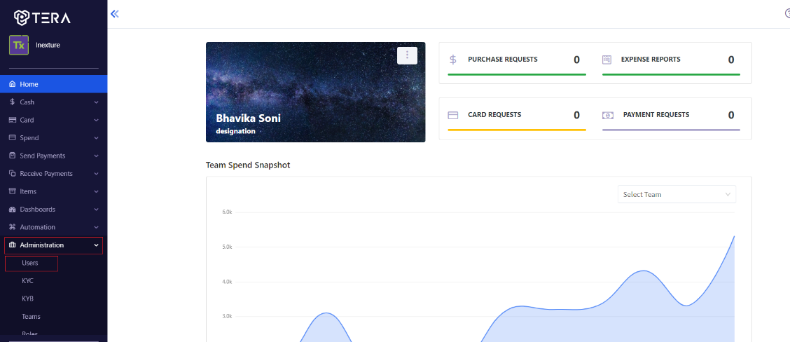Click Card Requests card icon

pos(453,115)
